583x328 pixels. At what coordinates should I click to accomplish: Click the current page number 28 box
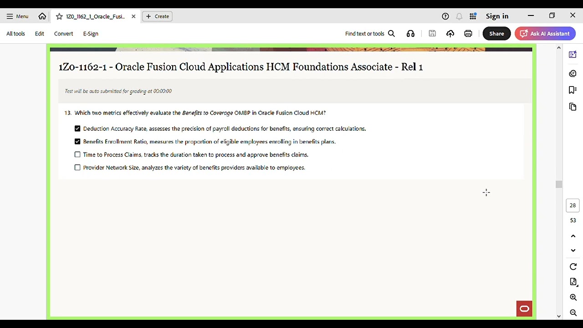573,205
